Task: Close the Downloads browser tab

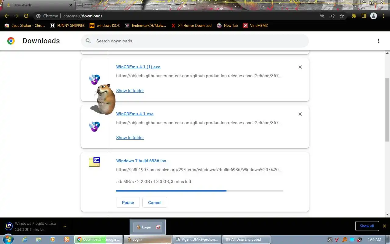Action: [71, 5]
